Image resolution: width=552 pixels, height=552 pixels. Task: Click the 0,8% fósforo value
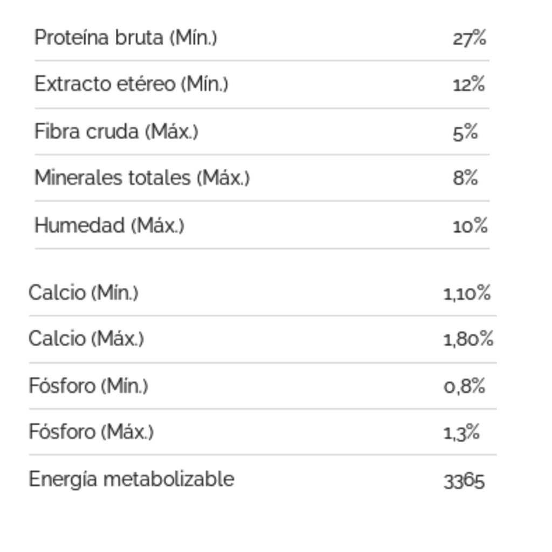click(x=464, y=386)
